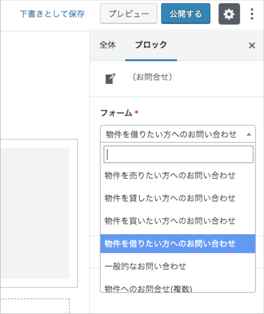Choose 一般的なお問い合わせ from the list
Viewport: 264px width, 314px height.
145,266
